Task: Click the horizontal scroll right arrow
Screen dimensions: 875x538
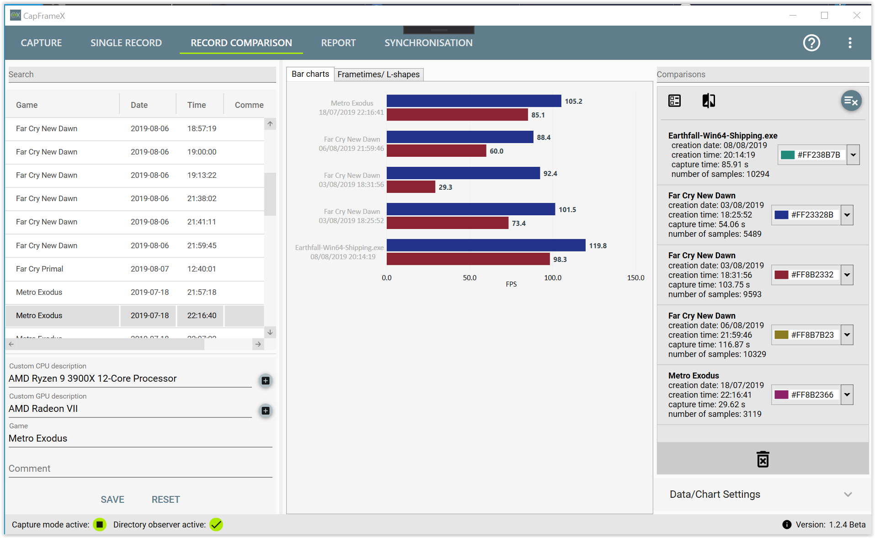Action: click(x=258, y=344)
